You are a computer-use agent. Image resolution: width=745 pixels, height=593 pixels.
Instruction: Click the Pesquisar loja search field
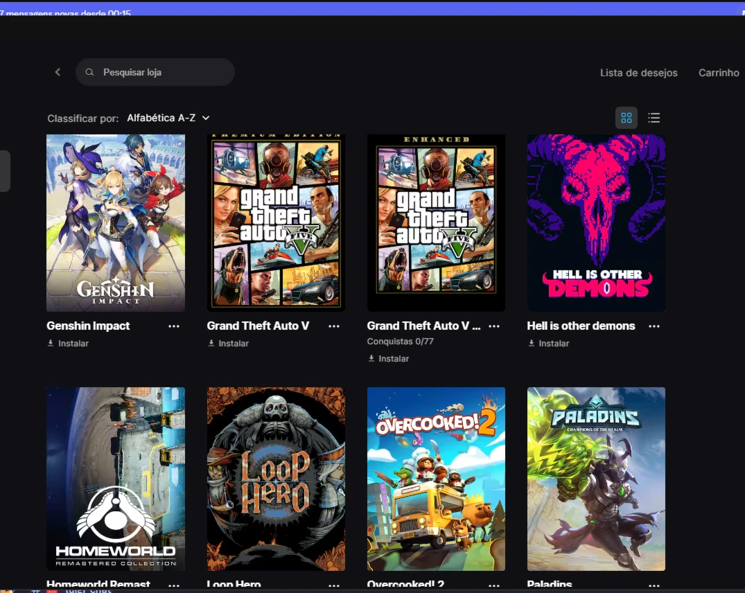(x=155, y=72)
